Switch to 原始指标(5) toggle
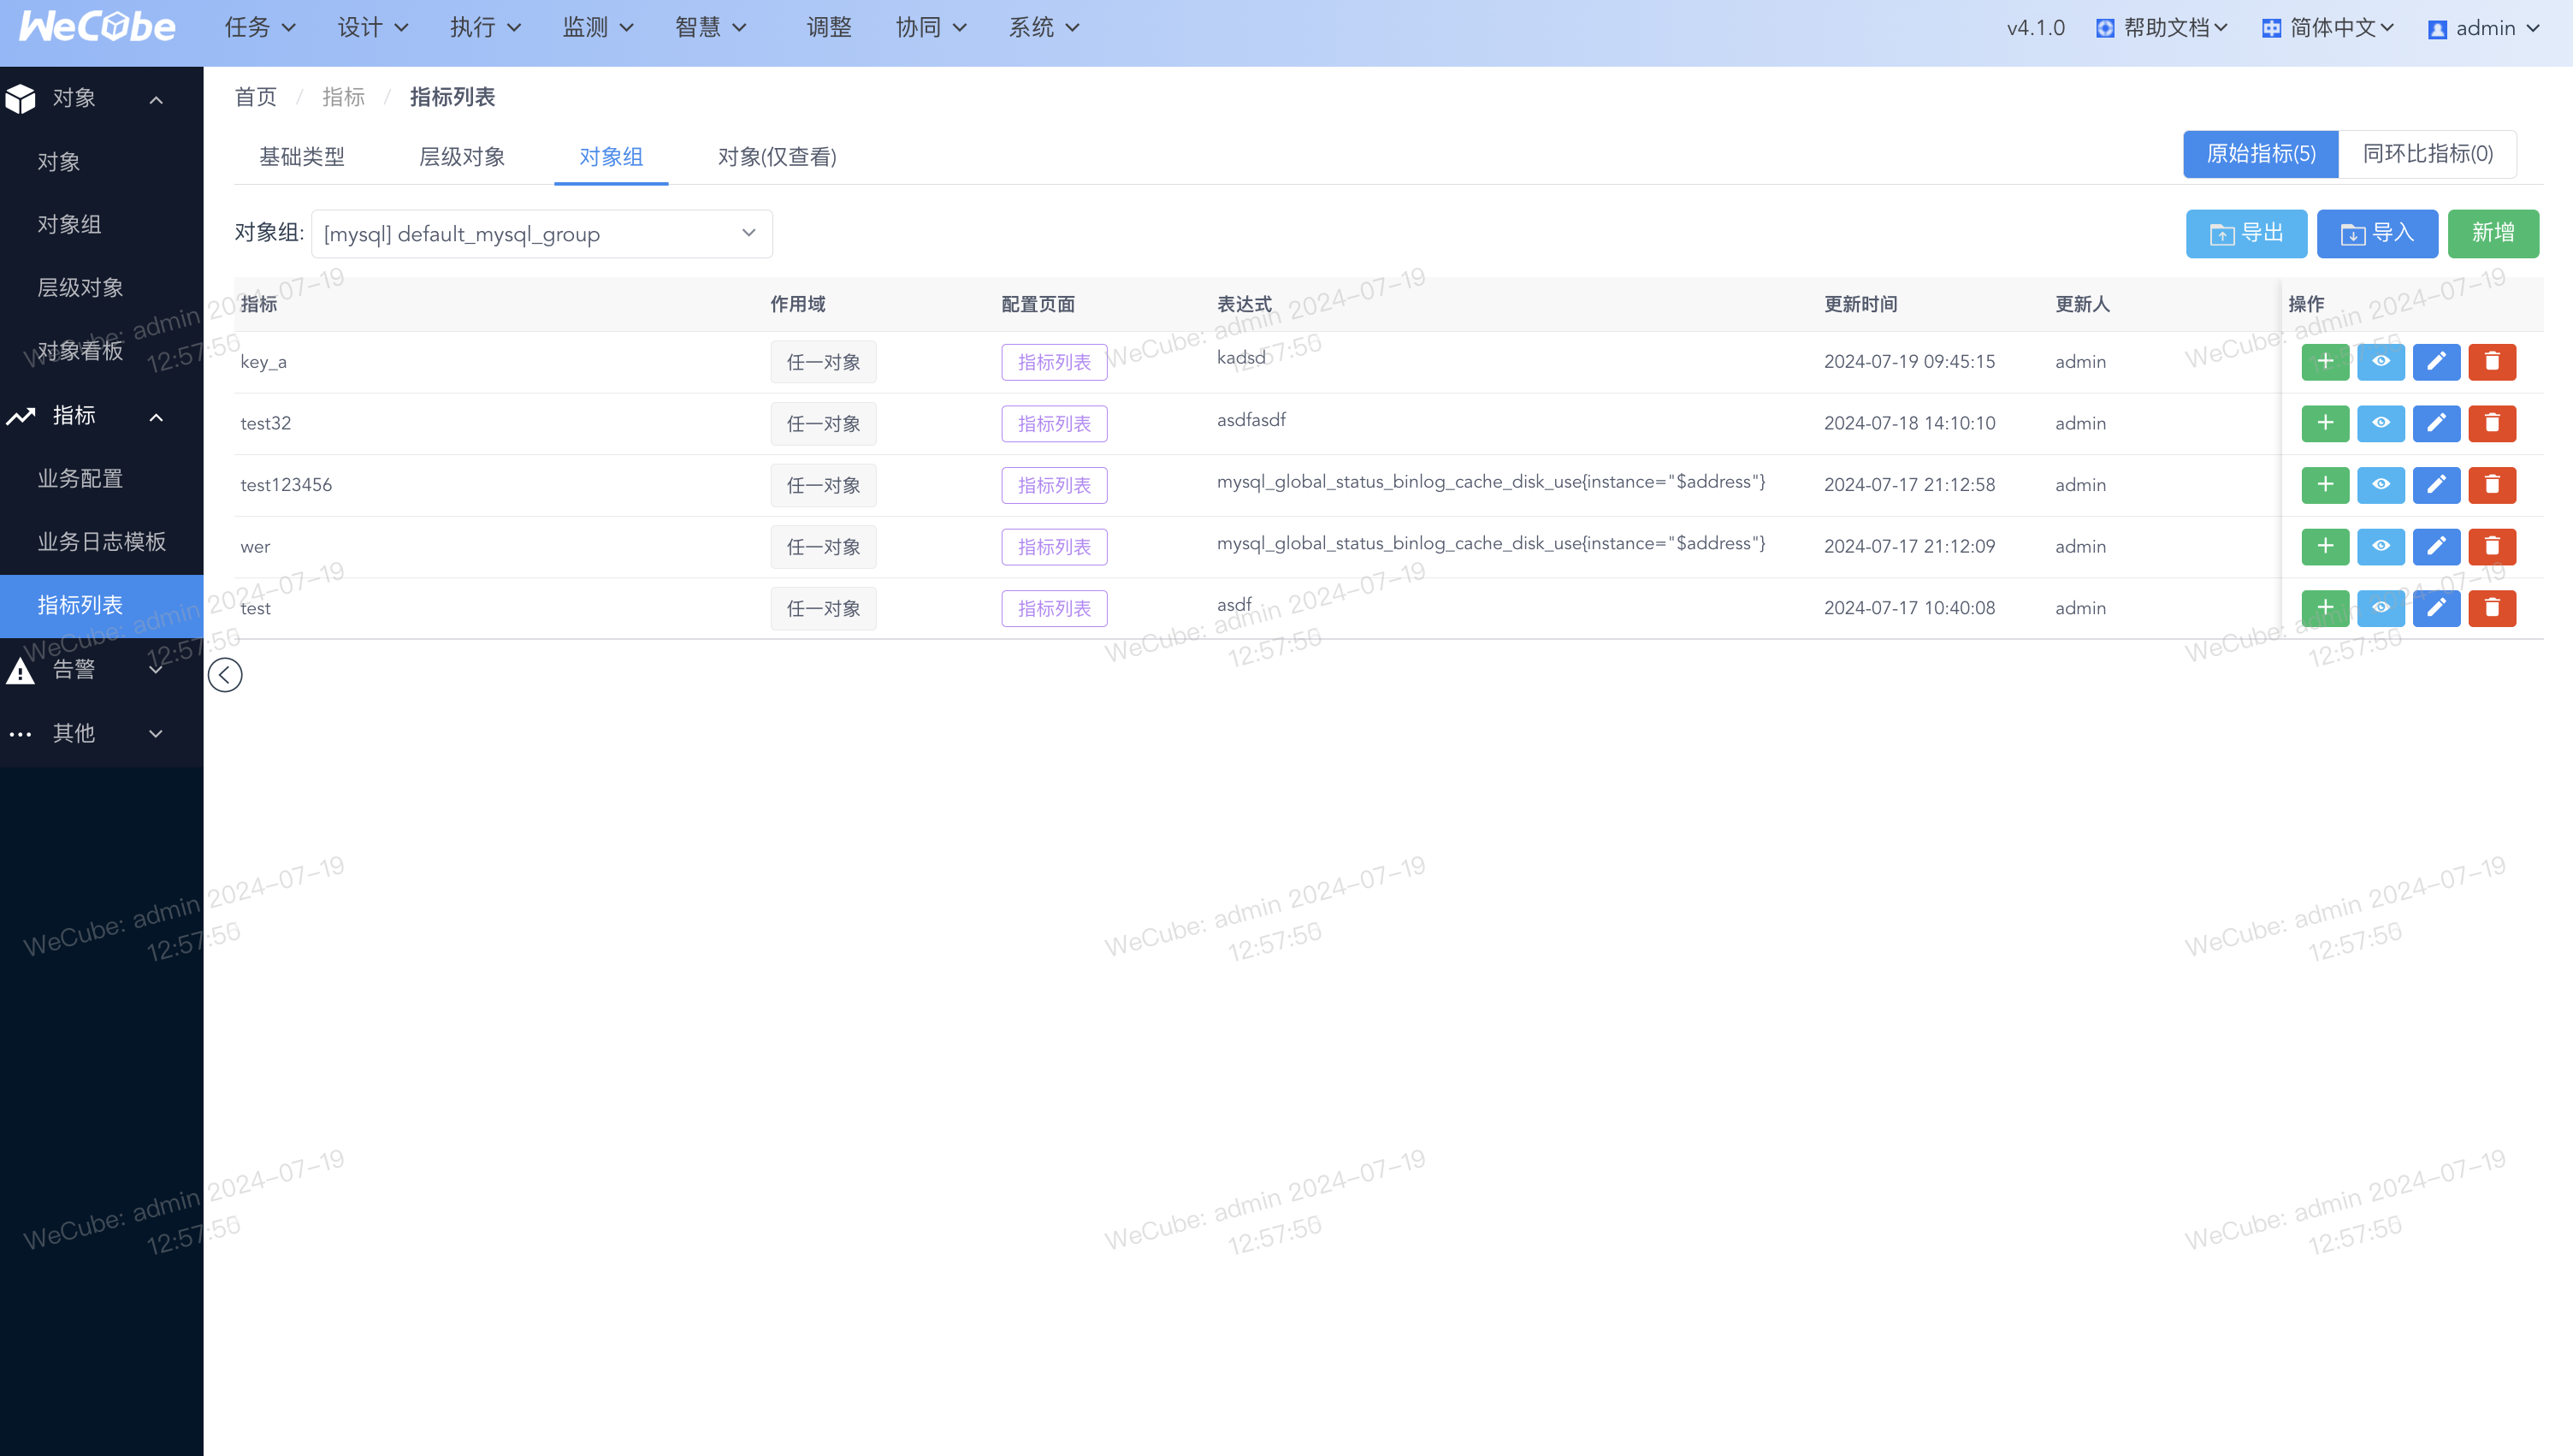2573x1456 pixels. click(2260, 154)
